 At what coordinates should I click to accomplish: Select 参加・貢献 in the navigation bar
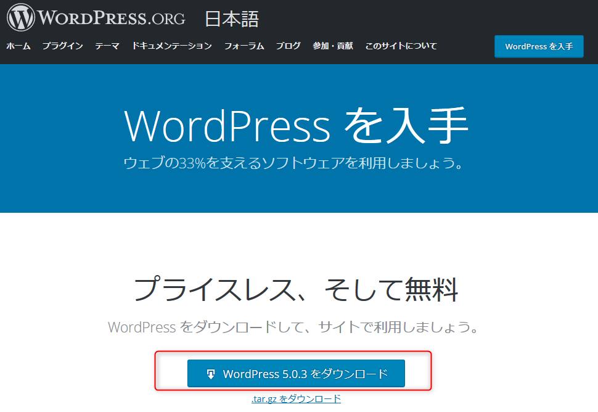pos(333,46)
